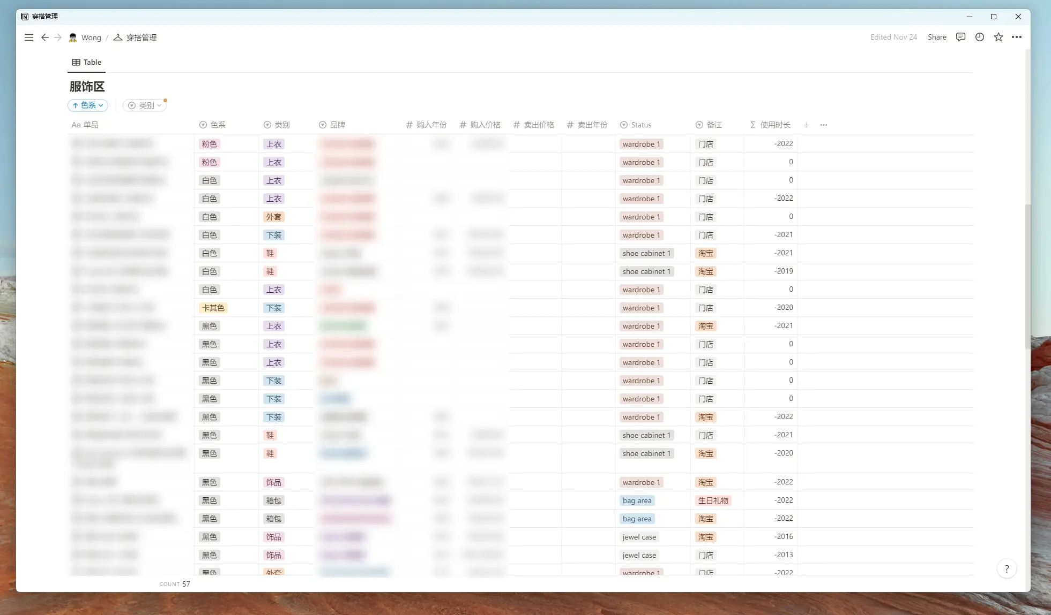Click the COUNT 57 row summary
The image size is (1051, 615).
tap(175, 584)
